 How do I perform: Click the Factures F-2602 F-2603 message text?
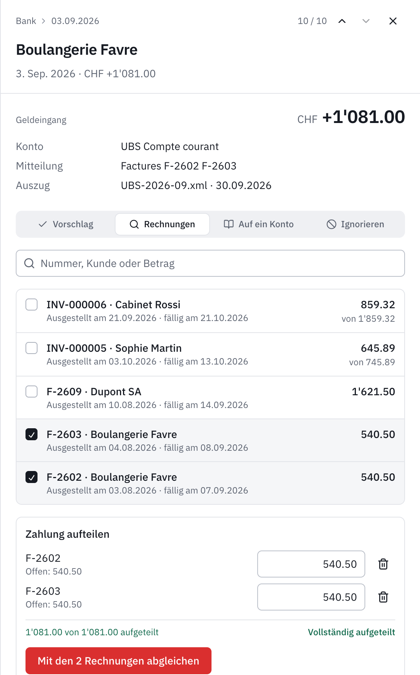pyautogui.click(x=179, y=166)
